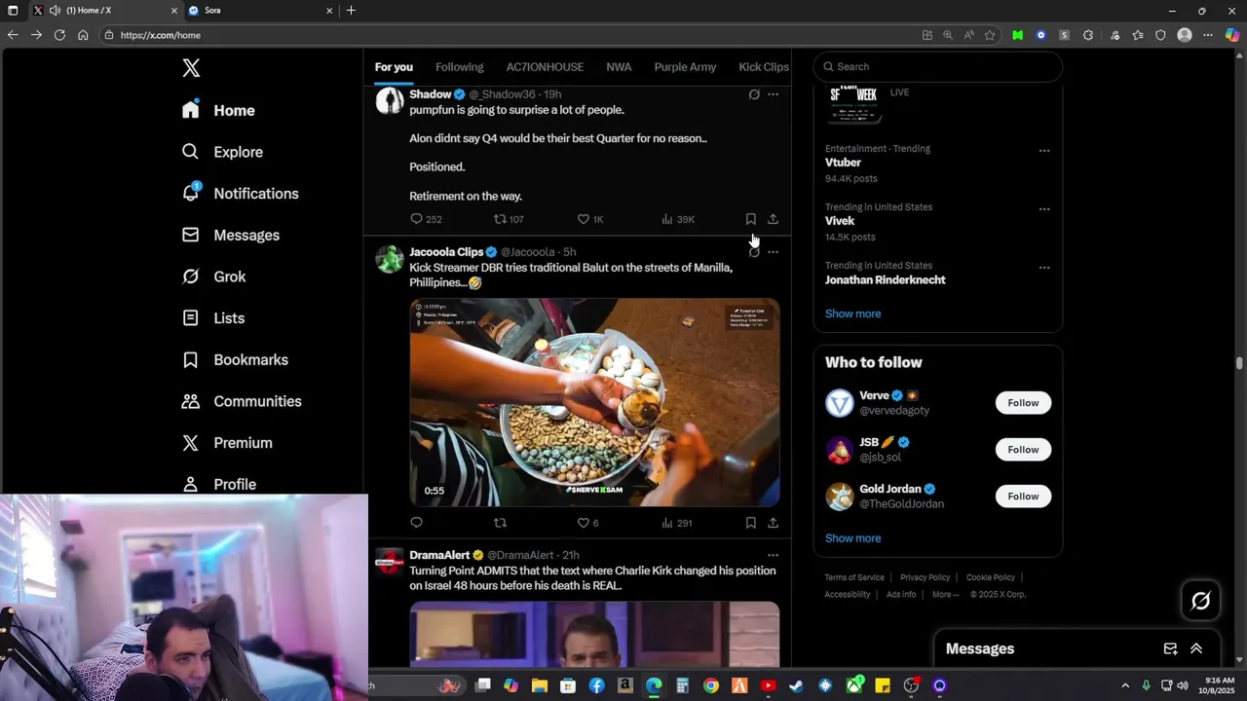Screen dimensions: 1247x701
Task: Open the Privacy Policy link
Action: [x=925, y=578]
